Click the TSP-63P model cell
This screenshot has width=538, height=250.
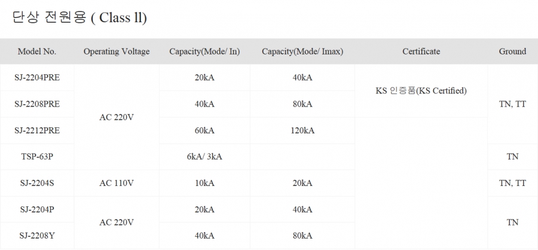pyautogui.click(x=37, y=157)
